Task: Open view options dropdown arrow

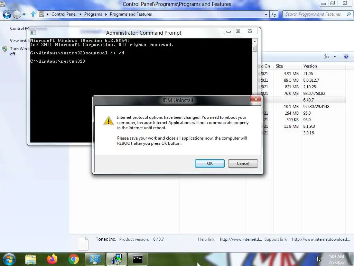Action: (x=335, y=56)
